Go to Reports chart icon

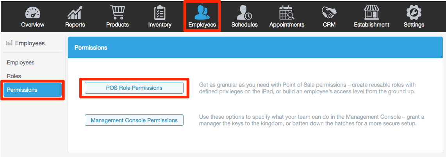click(75, 12)
